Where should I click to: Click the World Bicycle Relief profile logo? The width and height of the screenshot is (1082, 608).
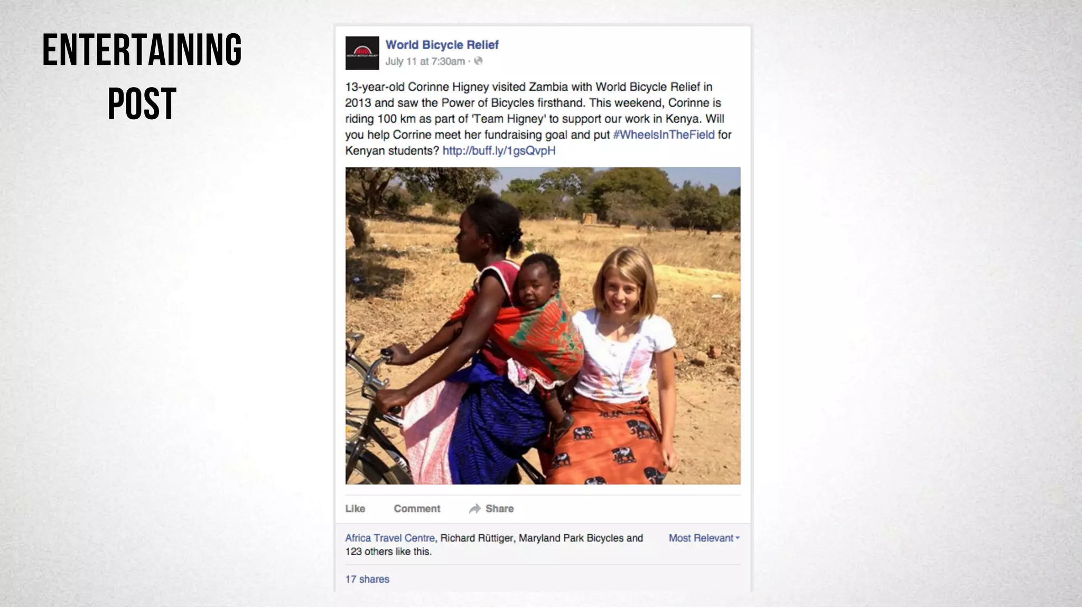pyautogui.click(x=362, y=53)
